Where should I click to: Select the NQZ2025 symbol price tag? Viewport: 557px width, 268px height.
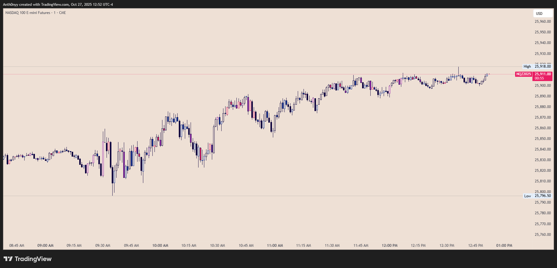click(524, 74)
